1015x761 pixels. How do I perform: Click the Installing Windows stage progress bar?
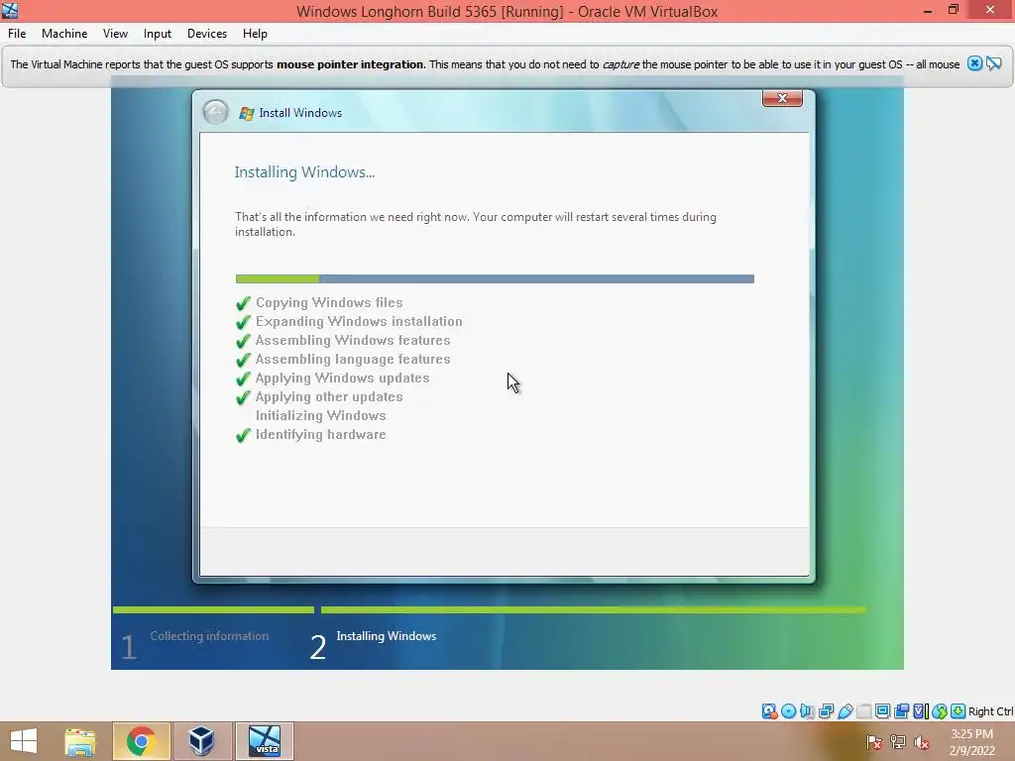point(594,609)
